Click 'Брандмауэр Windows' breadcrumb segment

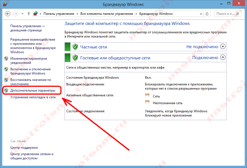(156, 14)
